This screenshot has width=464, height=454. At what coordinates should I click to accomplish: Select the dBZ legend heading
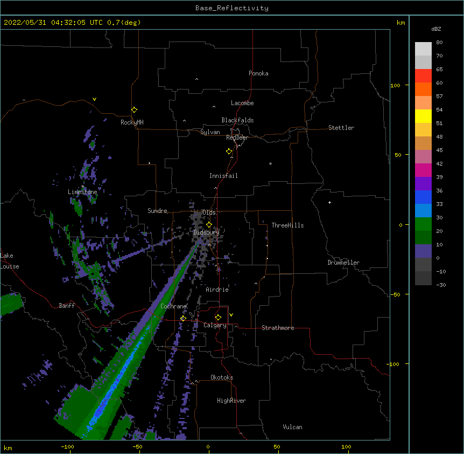(x=436, y=29)
